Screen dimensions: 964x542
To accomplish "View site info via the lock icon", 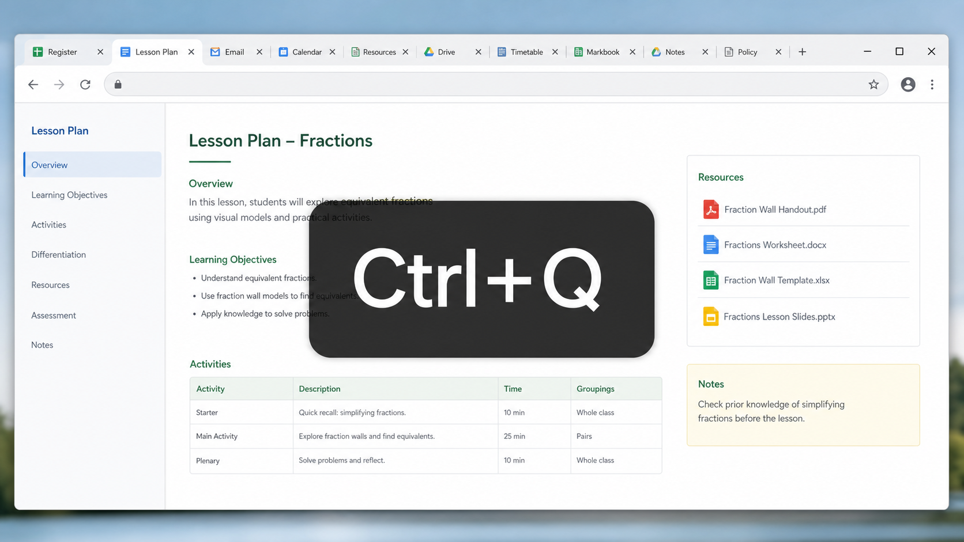I will click(x=118, y=85).
